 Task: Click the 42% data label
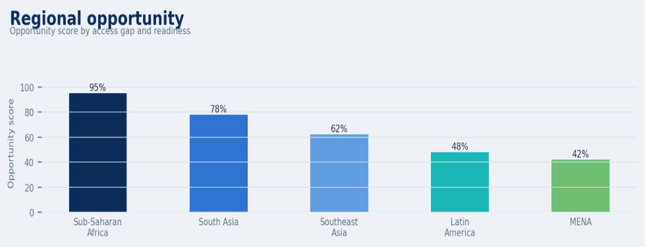580,154
